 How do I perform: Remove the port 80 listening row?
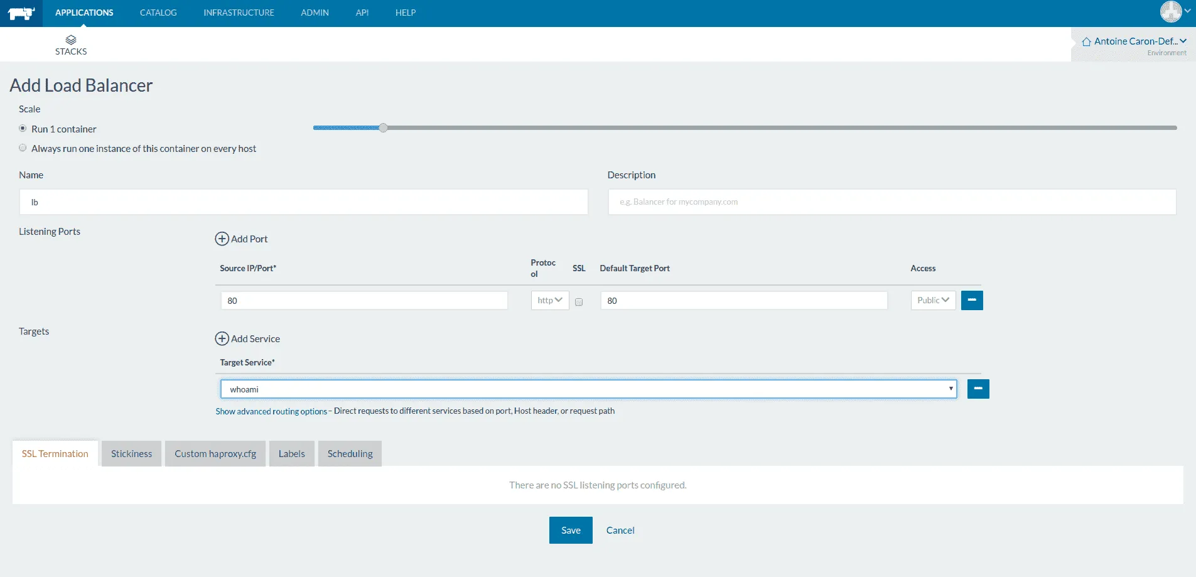pos(971,300)
